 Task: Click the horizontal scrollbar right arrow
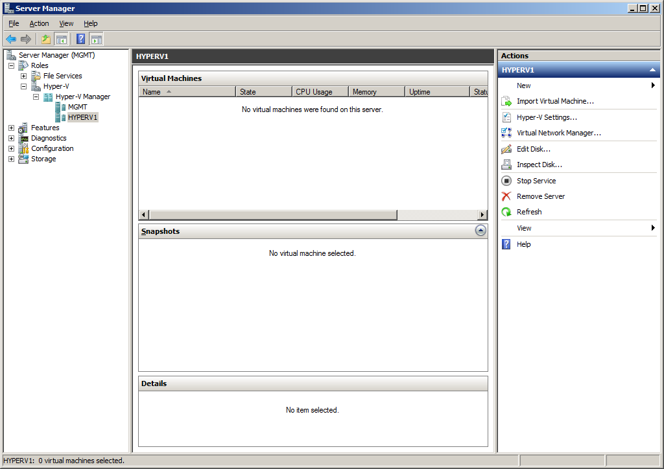click(x=482, y=215)
